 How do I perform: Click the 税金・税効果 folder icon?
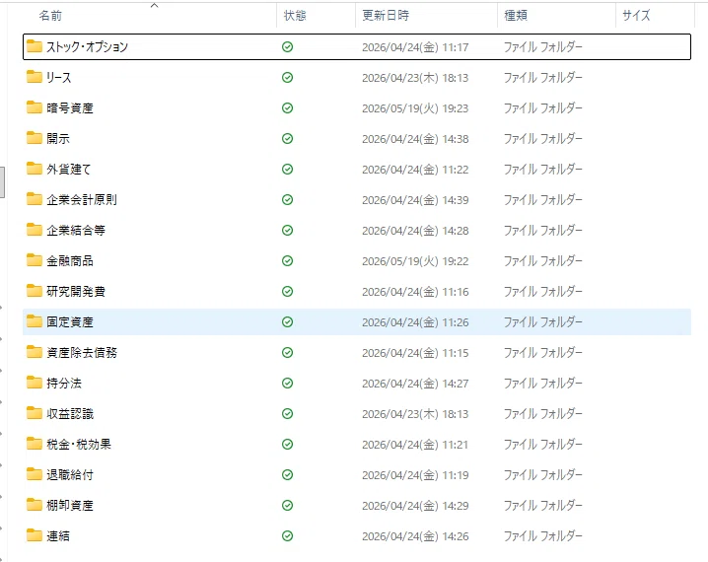click(x=35, y=445)
